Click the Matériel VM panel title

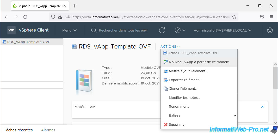85,107
